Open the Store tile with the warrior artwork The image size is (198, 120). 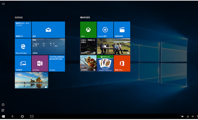point(88,63)
